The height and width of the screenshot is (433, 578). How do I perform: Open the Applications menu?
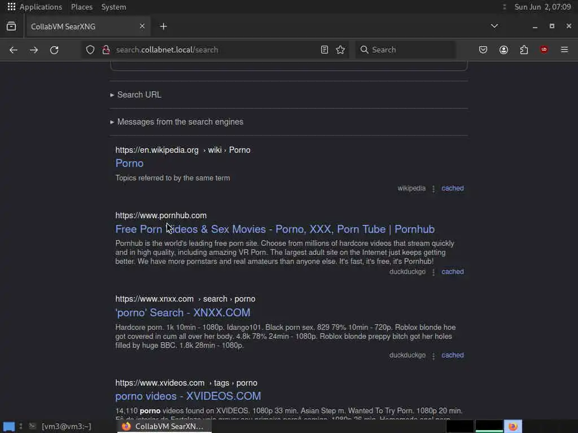click(x=41, y=7)
